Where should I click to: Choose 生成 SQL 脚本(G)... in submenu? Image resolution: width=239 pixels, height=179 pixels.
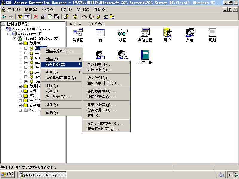(x=106, y=83)
